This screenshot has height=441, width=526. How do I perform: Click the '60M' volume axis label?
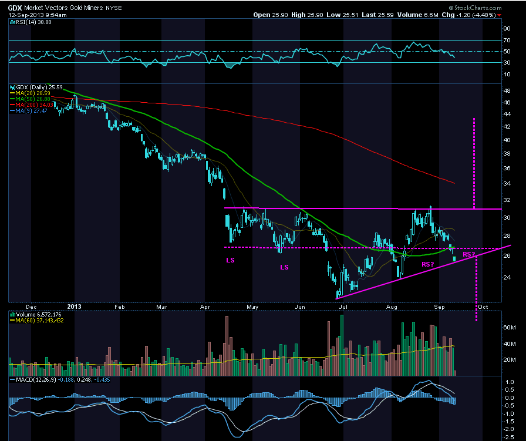click(x=509, y=328)
